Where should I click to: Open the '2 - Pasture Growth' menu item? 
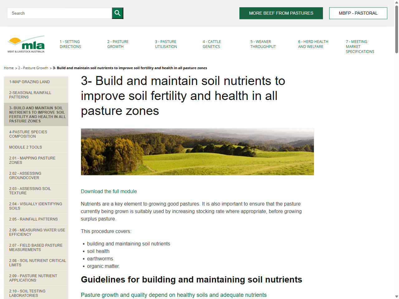coord(118,44)
